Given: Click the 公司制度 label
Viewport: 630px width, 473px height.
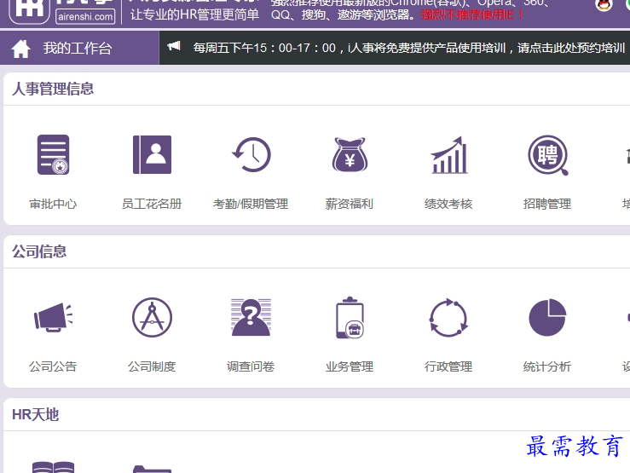Looking at the screenshot, I should pos(152,366).
